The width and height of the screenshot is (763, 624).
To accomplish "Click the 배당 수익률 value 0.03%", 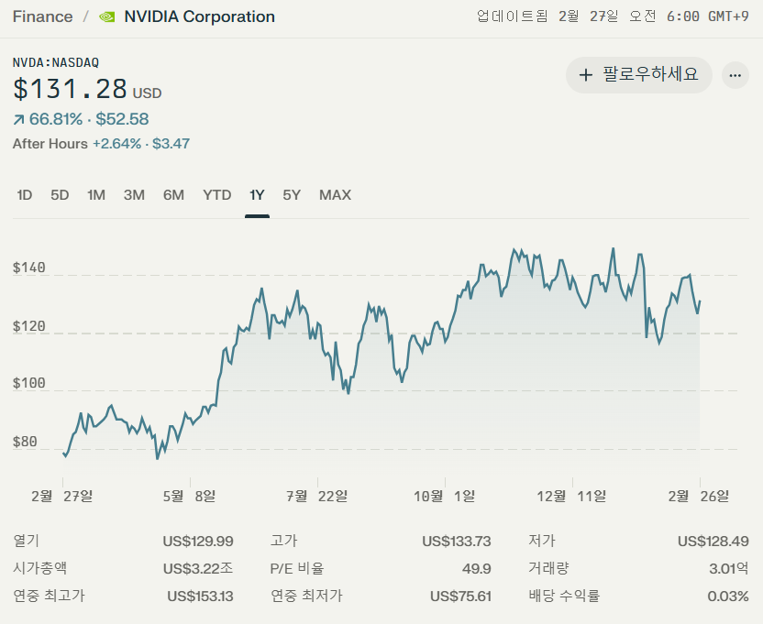I will click(x=728, y=597).
